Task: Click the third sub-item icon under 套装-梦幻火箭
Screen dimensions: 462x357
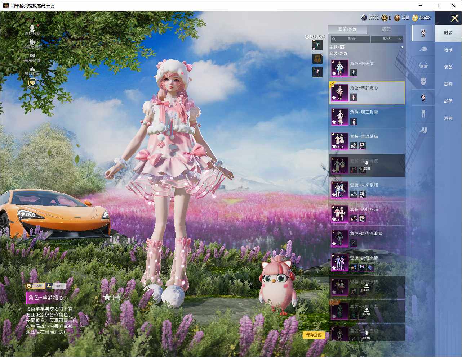Action: pos(370,267)
